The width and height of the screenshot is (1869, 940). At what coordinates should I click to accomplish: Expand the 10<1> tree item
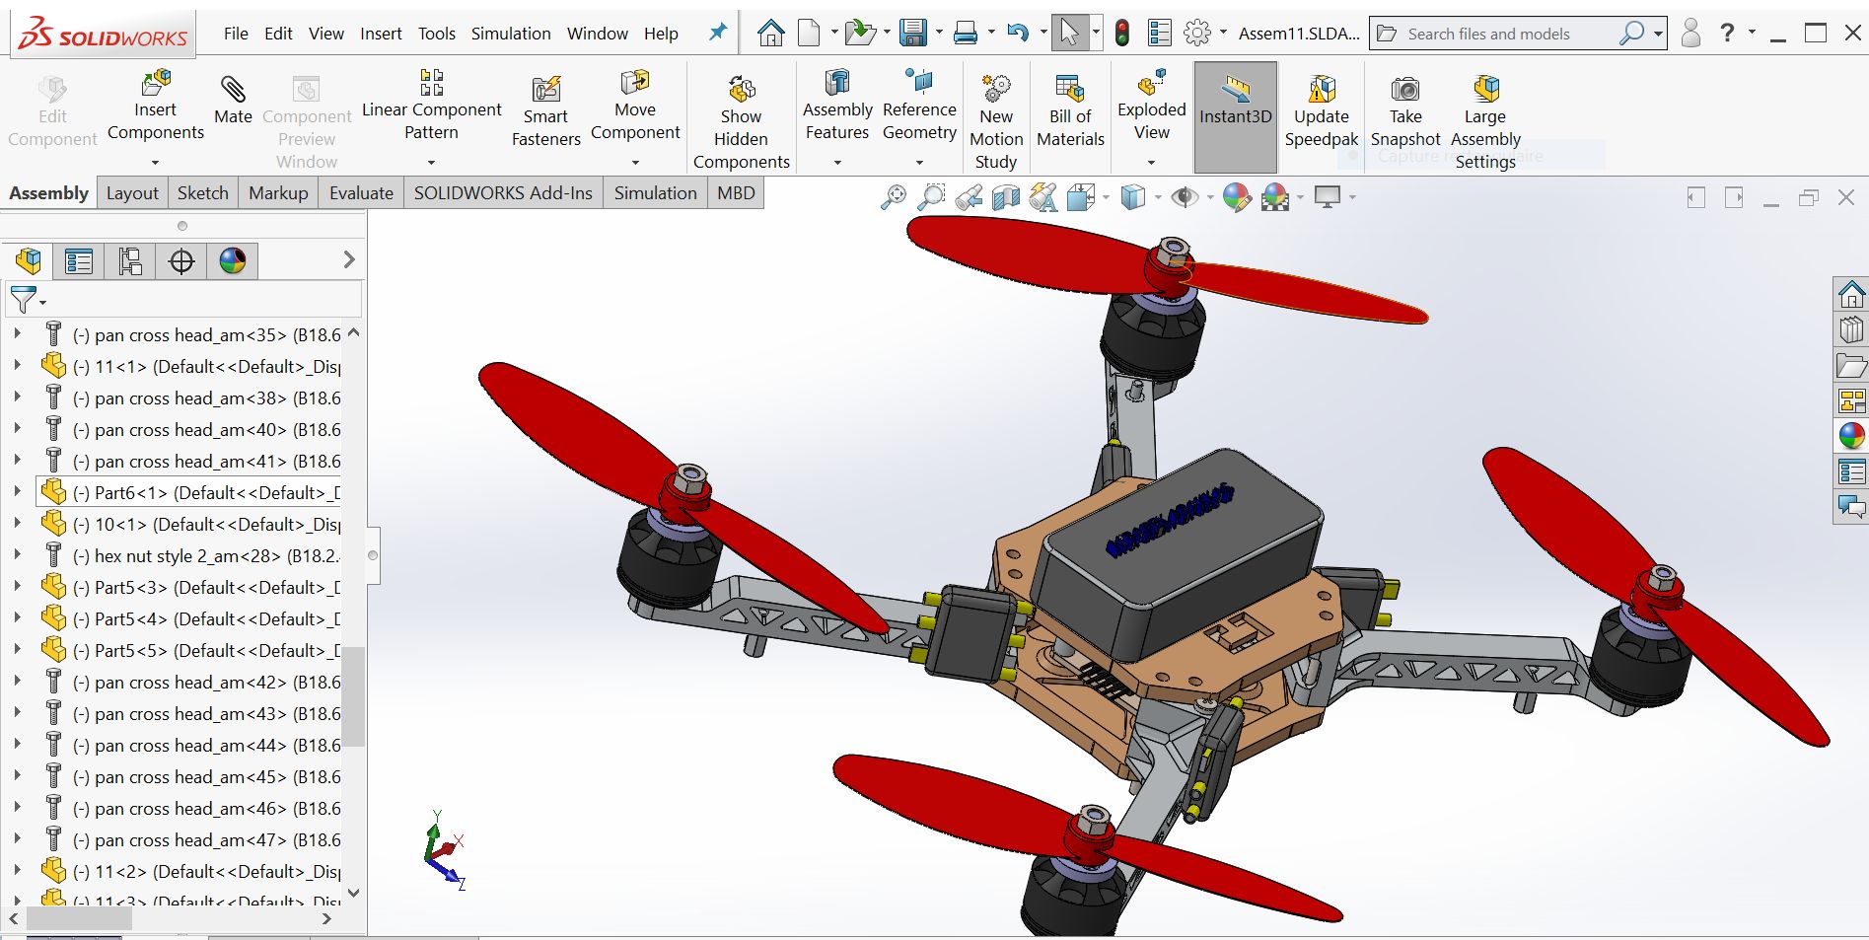click(x=17, y=523)
